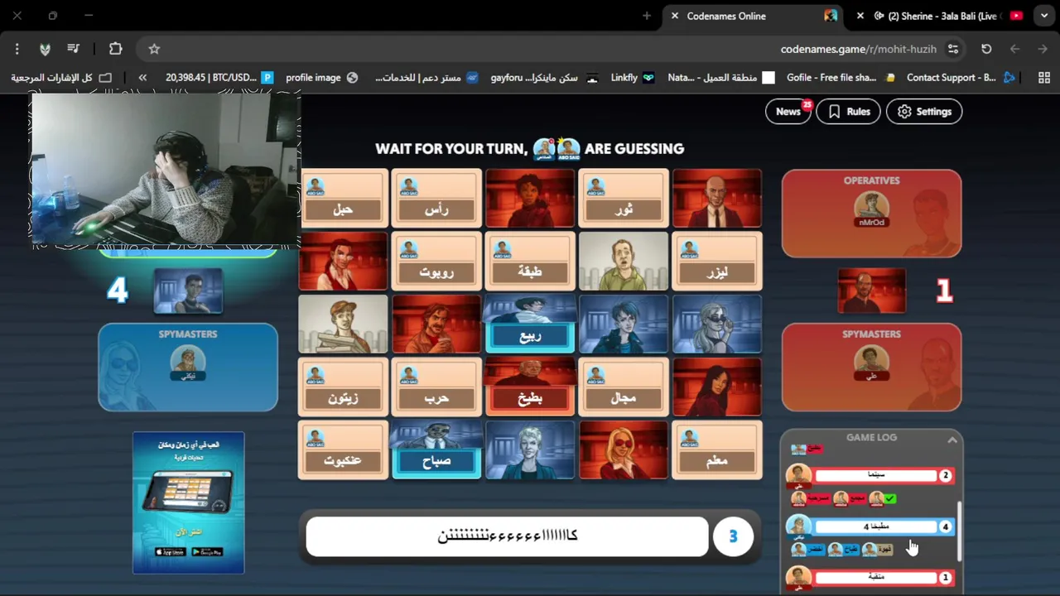Collapse the Game Log panel chevron
The height and width of the screenshot is (596, 1060).
(x=952, y=440)
